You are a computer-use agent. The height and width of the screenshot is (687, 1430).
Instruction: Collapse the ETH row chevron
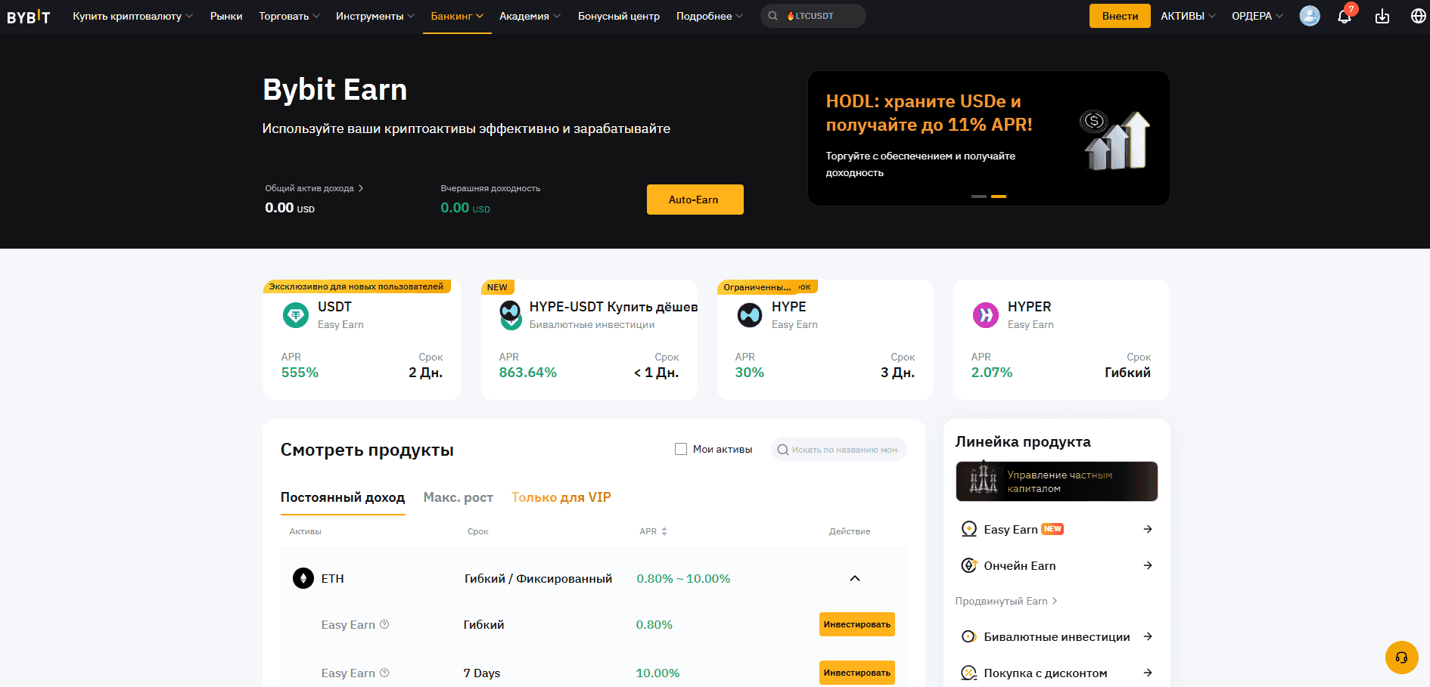click(855, 578)
